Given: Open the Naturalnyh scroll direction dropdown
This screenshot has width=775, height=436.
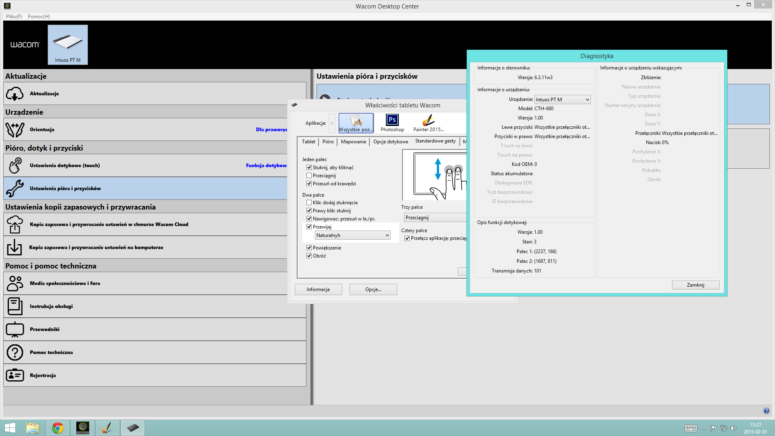Looking at the screenshot, I should pos(352,235).
